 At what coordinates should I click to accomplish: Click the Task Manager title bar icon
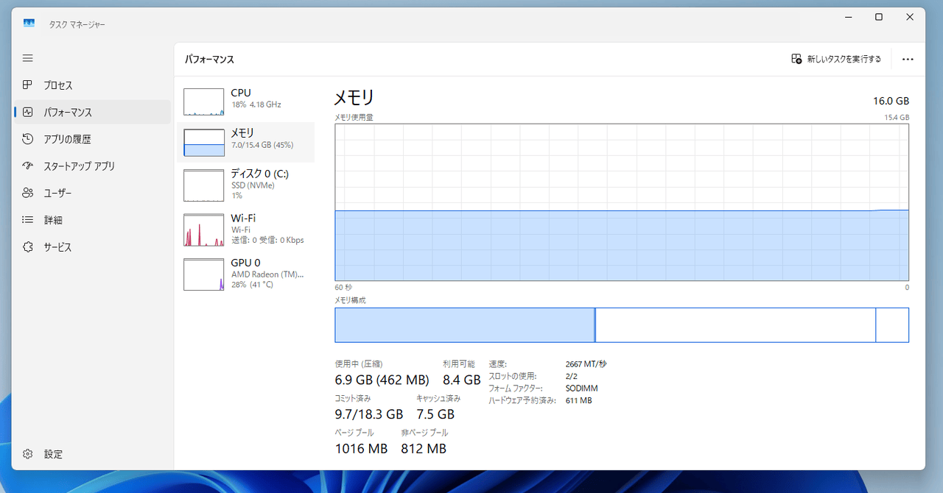click(28, 23)
